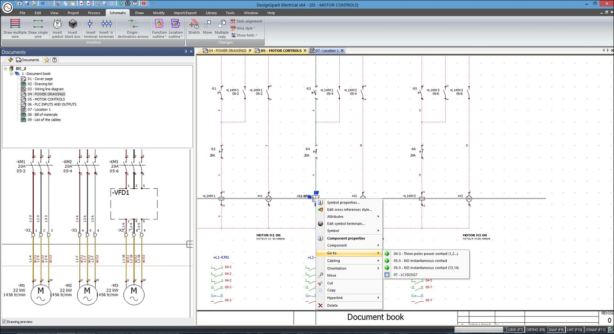Click Insert terminal icon
The height and width of the screenshot is (334, 614).
[x=91, y=28]
